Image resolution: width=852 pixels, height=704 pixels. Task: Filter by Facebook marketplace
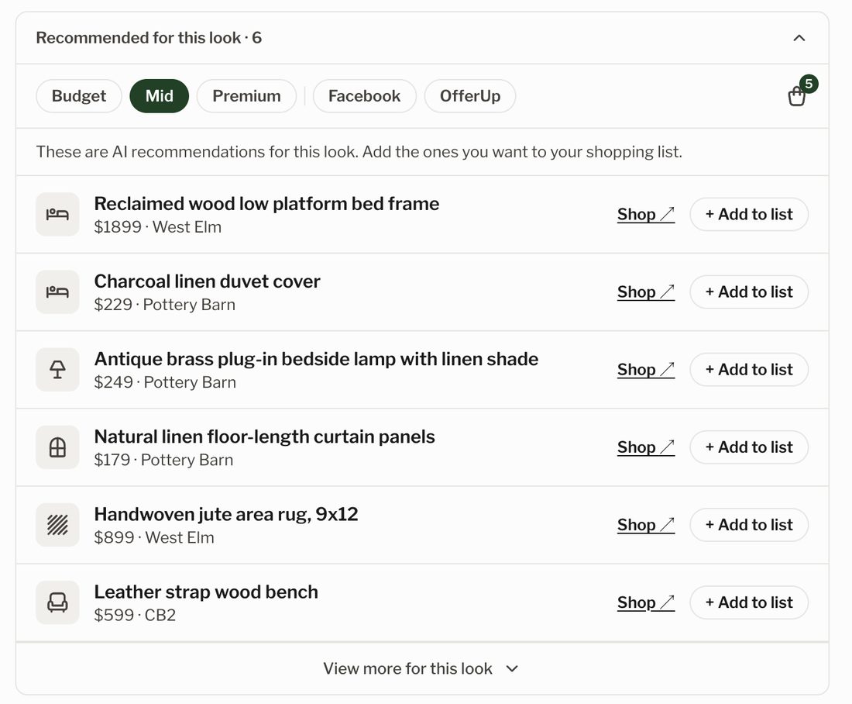365,96
